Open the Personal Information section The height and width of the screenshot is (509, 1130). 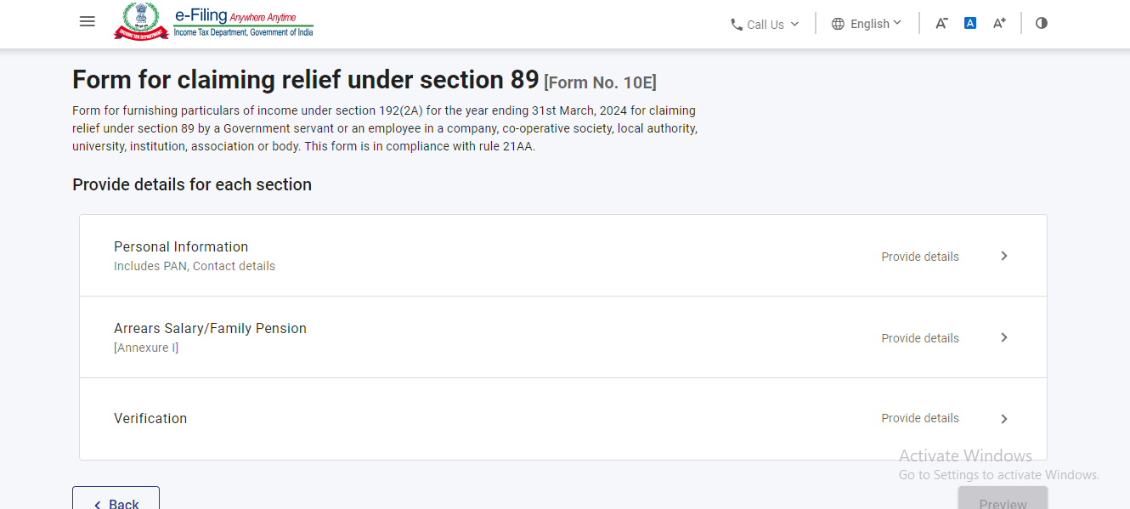(181, 247)
